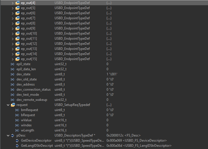Viewport: 208px width, 149px height.
Task: Click the dev_test_mode variable icon
Action: pos(13,95)
